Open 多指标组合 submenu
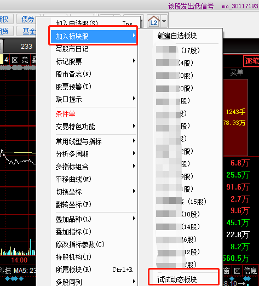 (x=94, y=167)
